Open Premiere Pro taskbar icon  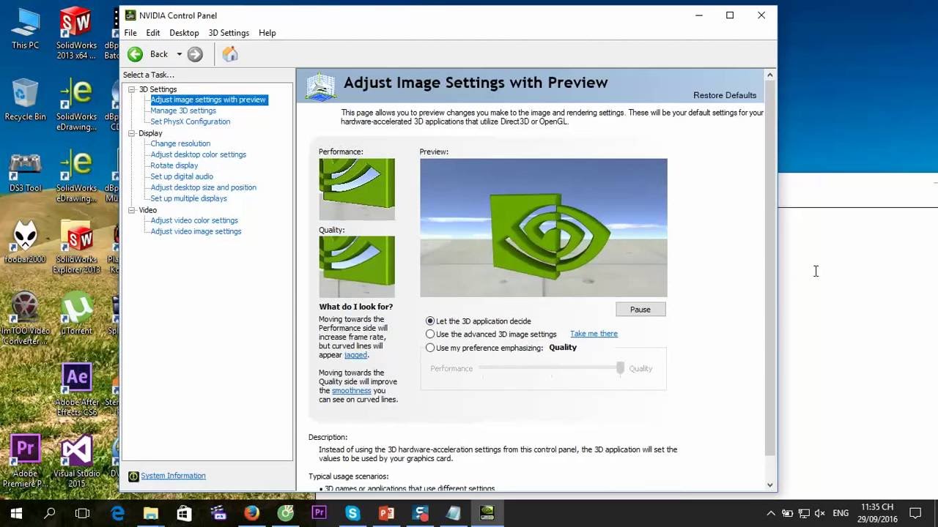pos(319,513)
